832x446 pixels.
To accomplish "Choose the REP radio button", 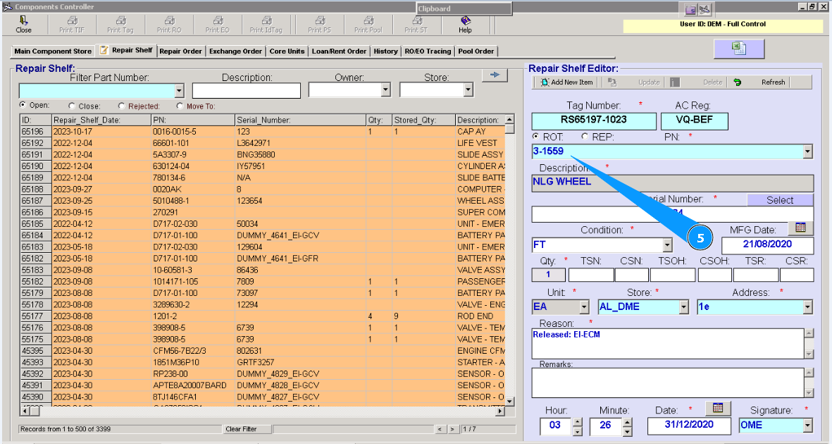I will 584,137.
